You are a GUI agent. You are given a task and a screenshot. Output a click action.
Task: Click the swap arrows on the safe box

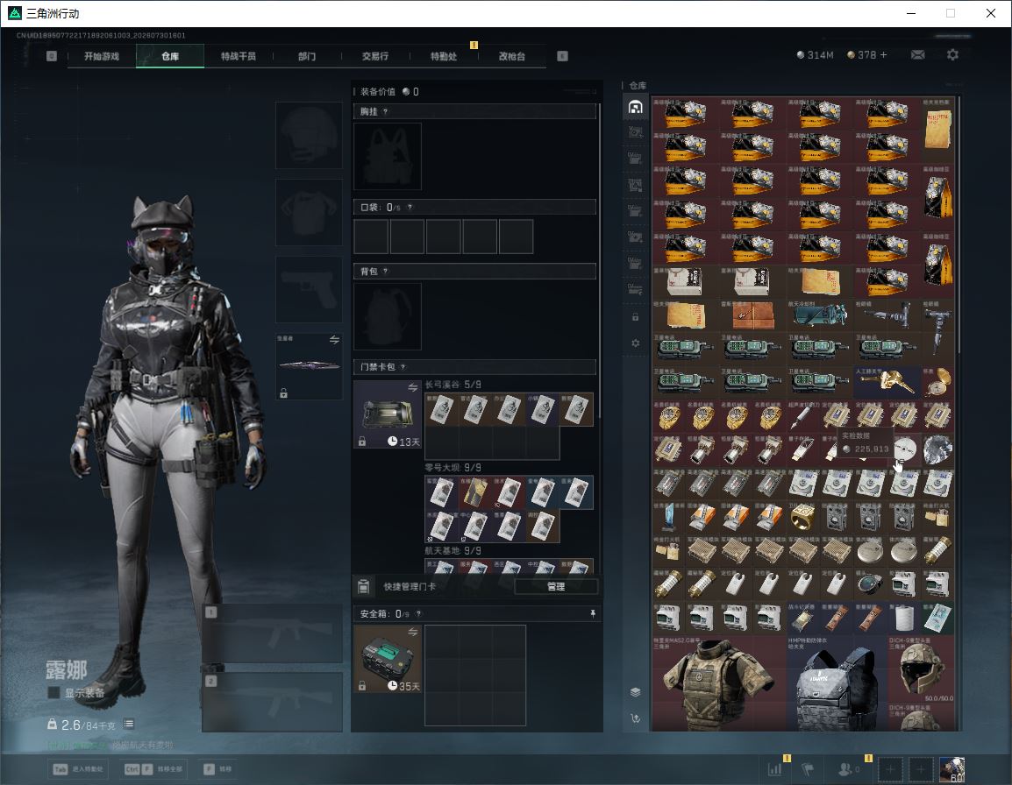pyautogui.click(x=412, y=633)
